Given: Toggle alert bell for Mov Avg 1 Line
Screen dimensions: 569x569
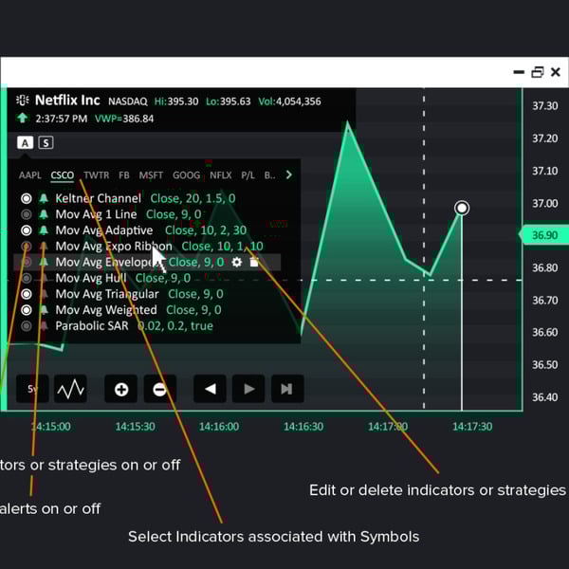Looking at the screenshot, I should tap(44, 214).
